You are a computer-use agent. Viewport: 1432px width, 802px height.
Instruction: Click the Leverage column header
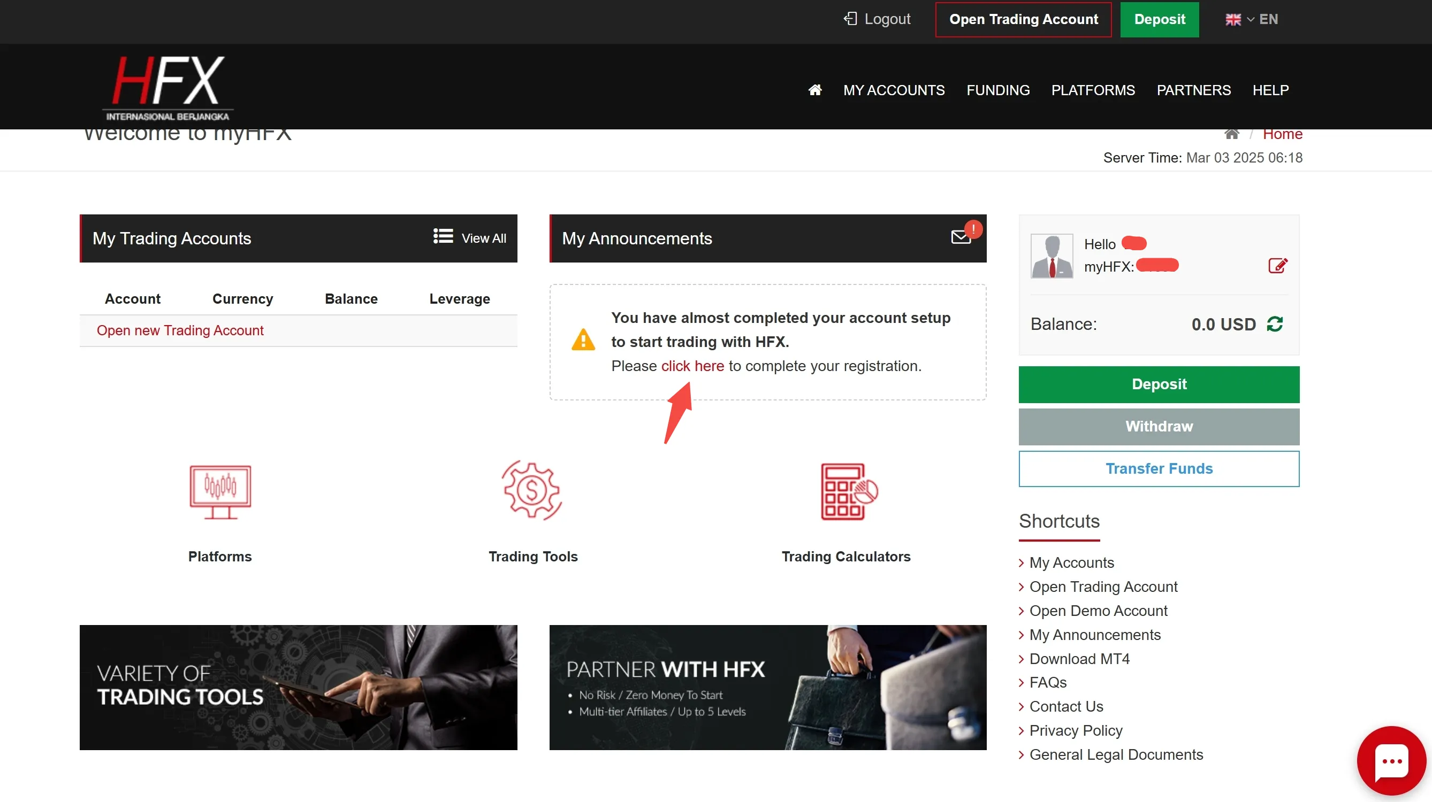pos(460,299)
